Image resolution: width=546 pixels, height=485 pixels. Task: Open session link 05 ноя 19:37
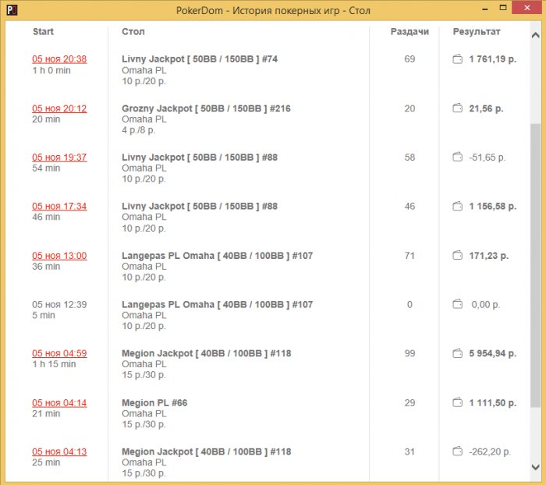(x=59, y=158)
